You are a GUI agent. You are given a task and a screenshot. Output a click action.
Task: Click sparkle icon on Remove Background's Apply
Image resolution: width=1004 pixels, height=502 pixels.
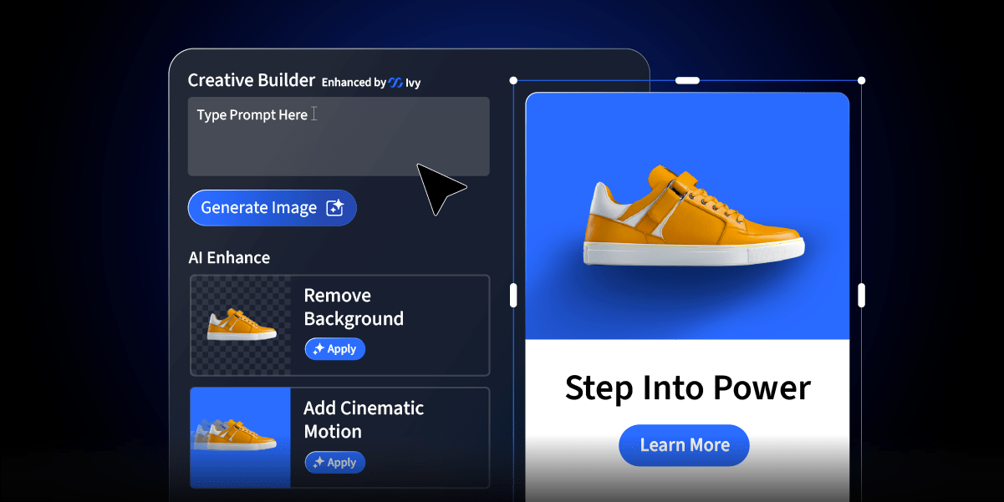(x=318, y=350)
